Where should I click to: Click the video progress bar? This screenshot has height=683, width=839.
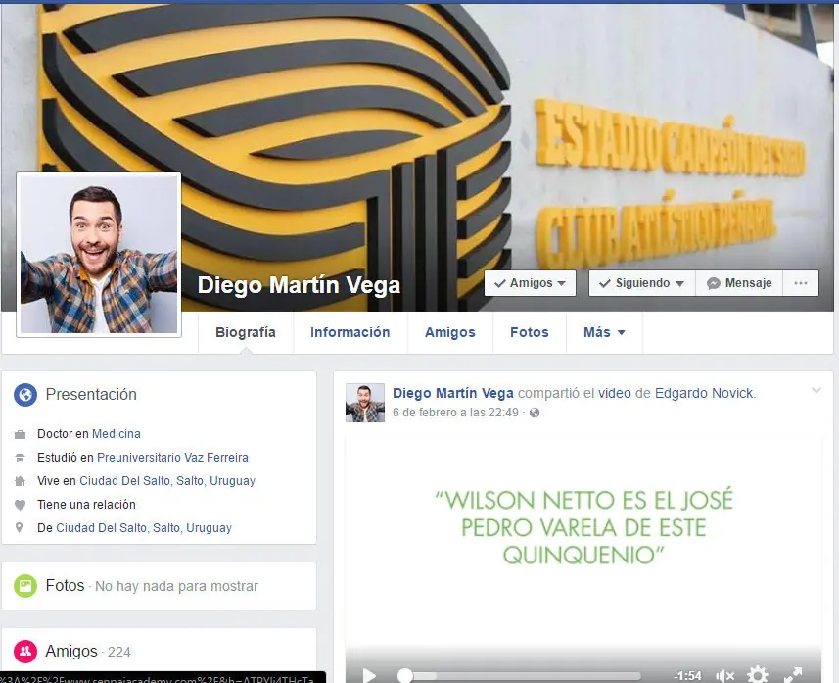[x=519, y=676]
